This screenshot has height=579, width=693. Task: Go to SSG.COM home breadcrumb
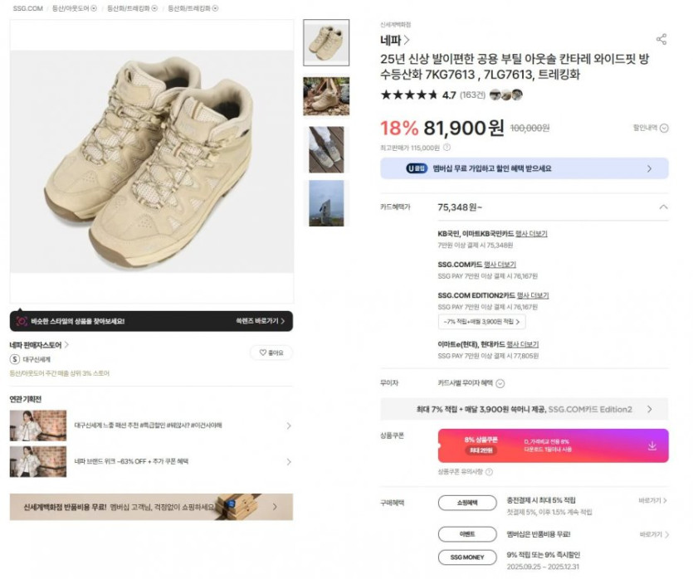click(x=27, y=8)
